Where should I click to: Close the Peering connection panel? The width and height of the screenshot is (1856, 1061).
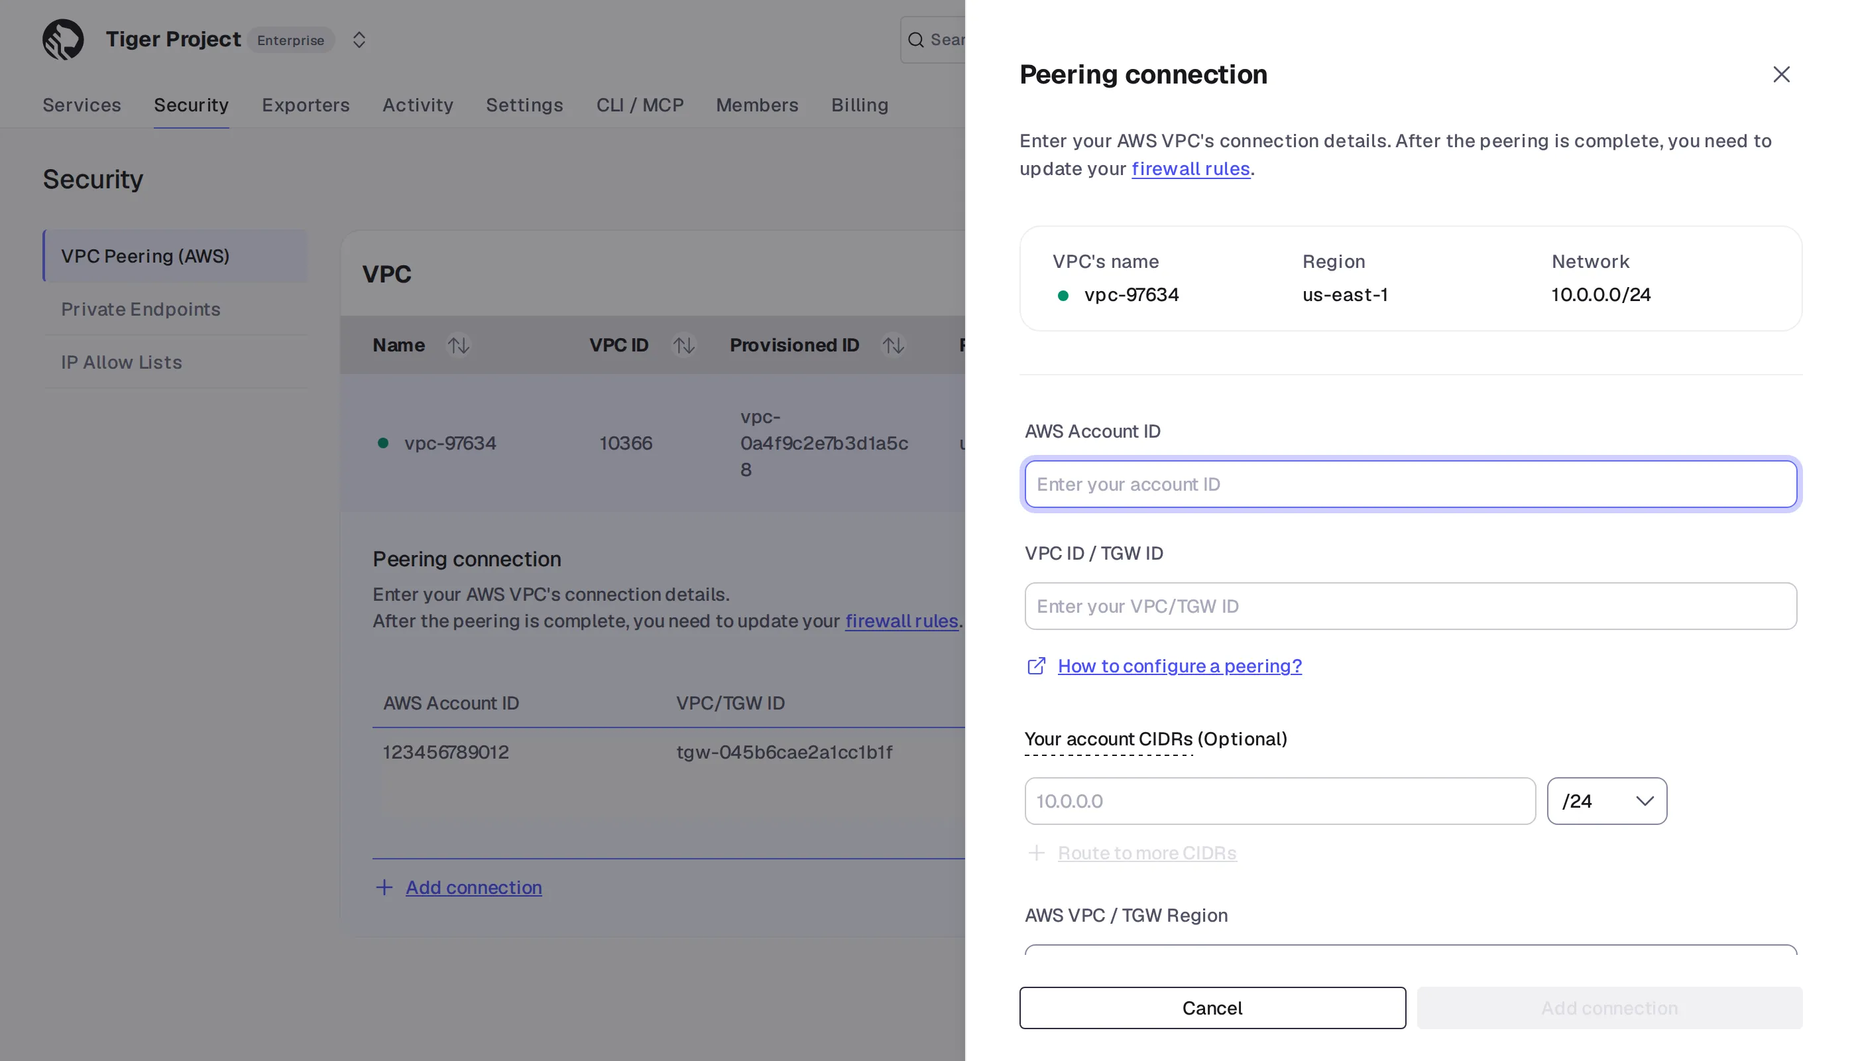pos(1781,74)
